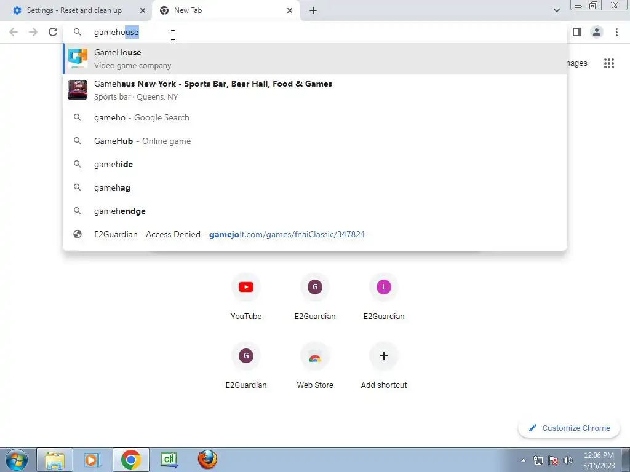630x472 pixels.
Task: Select the New Tab tab
Action: [225, 10]
